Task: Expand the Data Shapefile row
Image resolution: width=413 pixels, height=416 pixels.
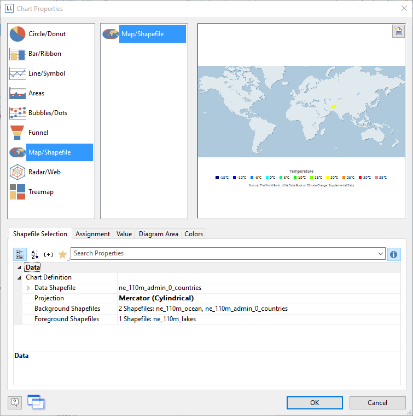Action: pyautogui.click(x=28, y=288)
